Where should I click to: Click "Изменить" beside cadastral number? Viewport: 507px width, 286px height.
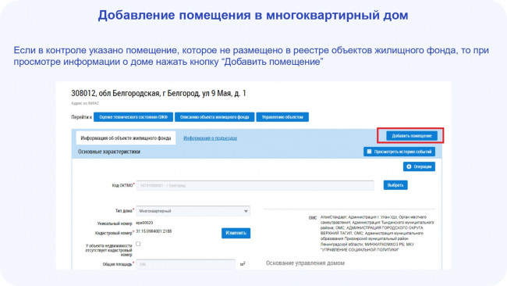point(236,233)
